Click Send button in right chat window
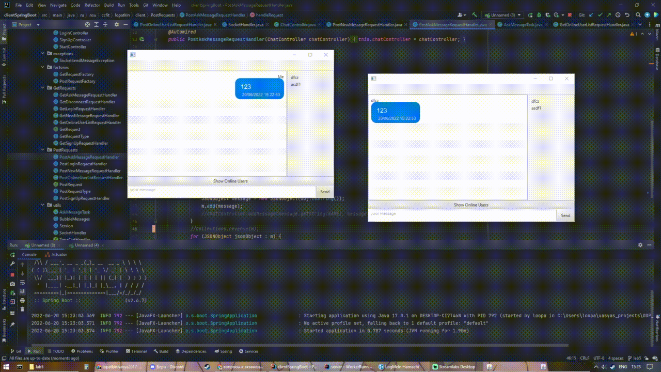661x372 pixels. (565, 215)
